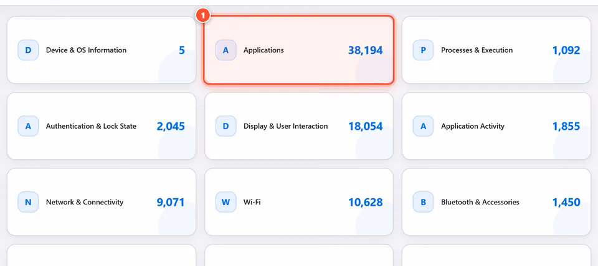The width and height of the screenshot is (598, 266).
Task: Open the Applications category card
Action: pos(298,50)
